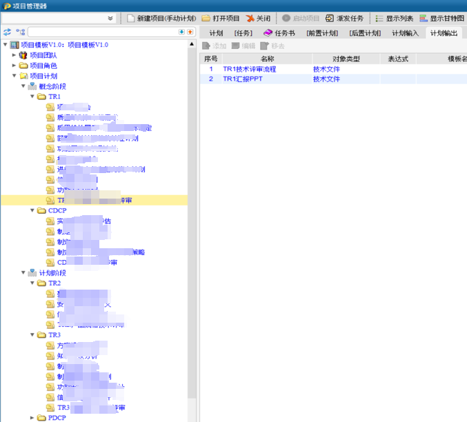467x422 pixels.
Task: Collapse the CDCP folder node
Action: (x=32, y=210)
